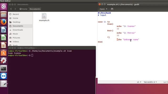Click the "*)" default pattern line
The image size is (168, 94).
point(108,37)
